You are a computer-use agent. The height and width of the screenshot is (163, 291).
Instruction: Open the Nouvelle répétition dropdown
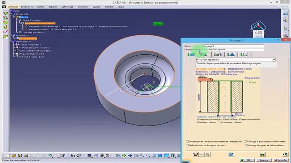(274, 60)
